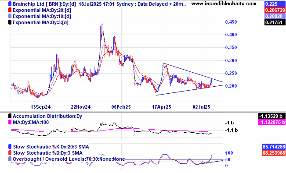Select the Slow Stochastic %K Dy:20:3 SMA label
This screenshot has height=173, width=286.
pos(51,147)
